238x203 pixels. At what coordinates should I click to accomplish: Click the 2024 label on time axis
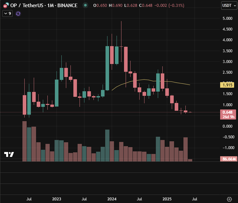(x=112, y=199)
